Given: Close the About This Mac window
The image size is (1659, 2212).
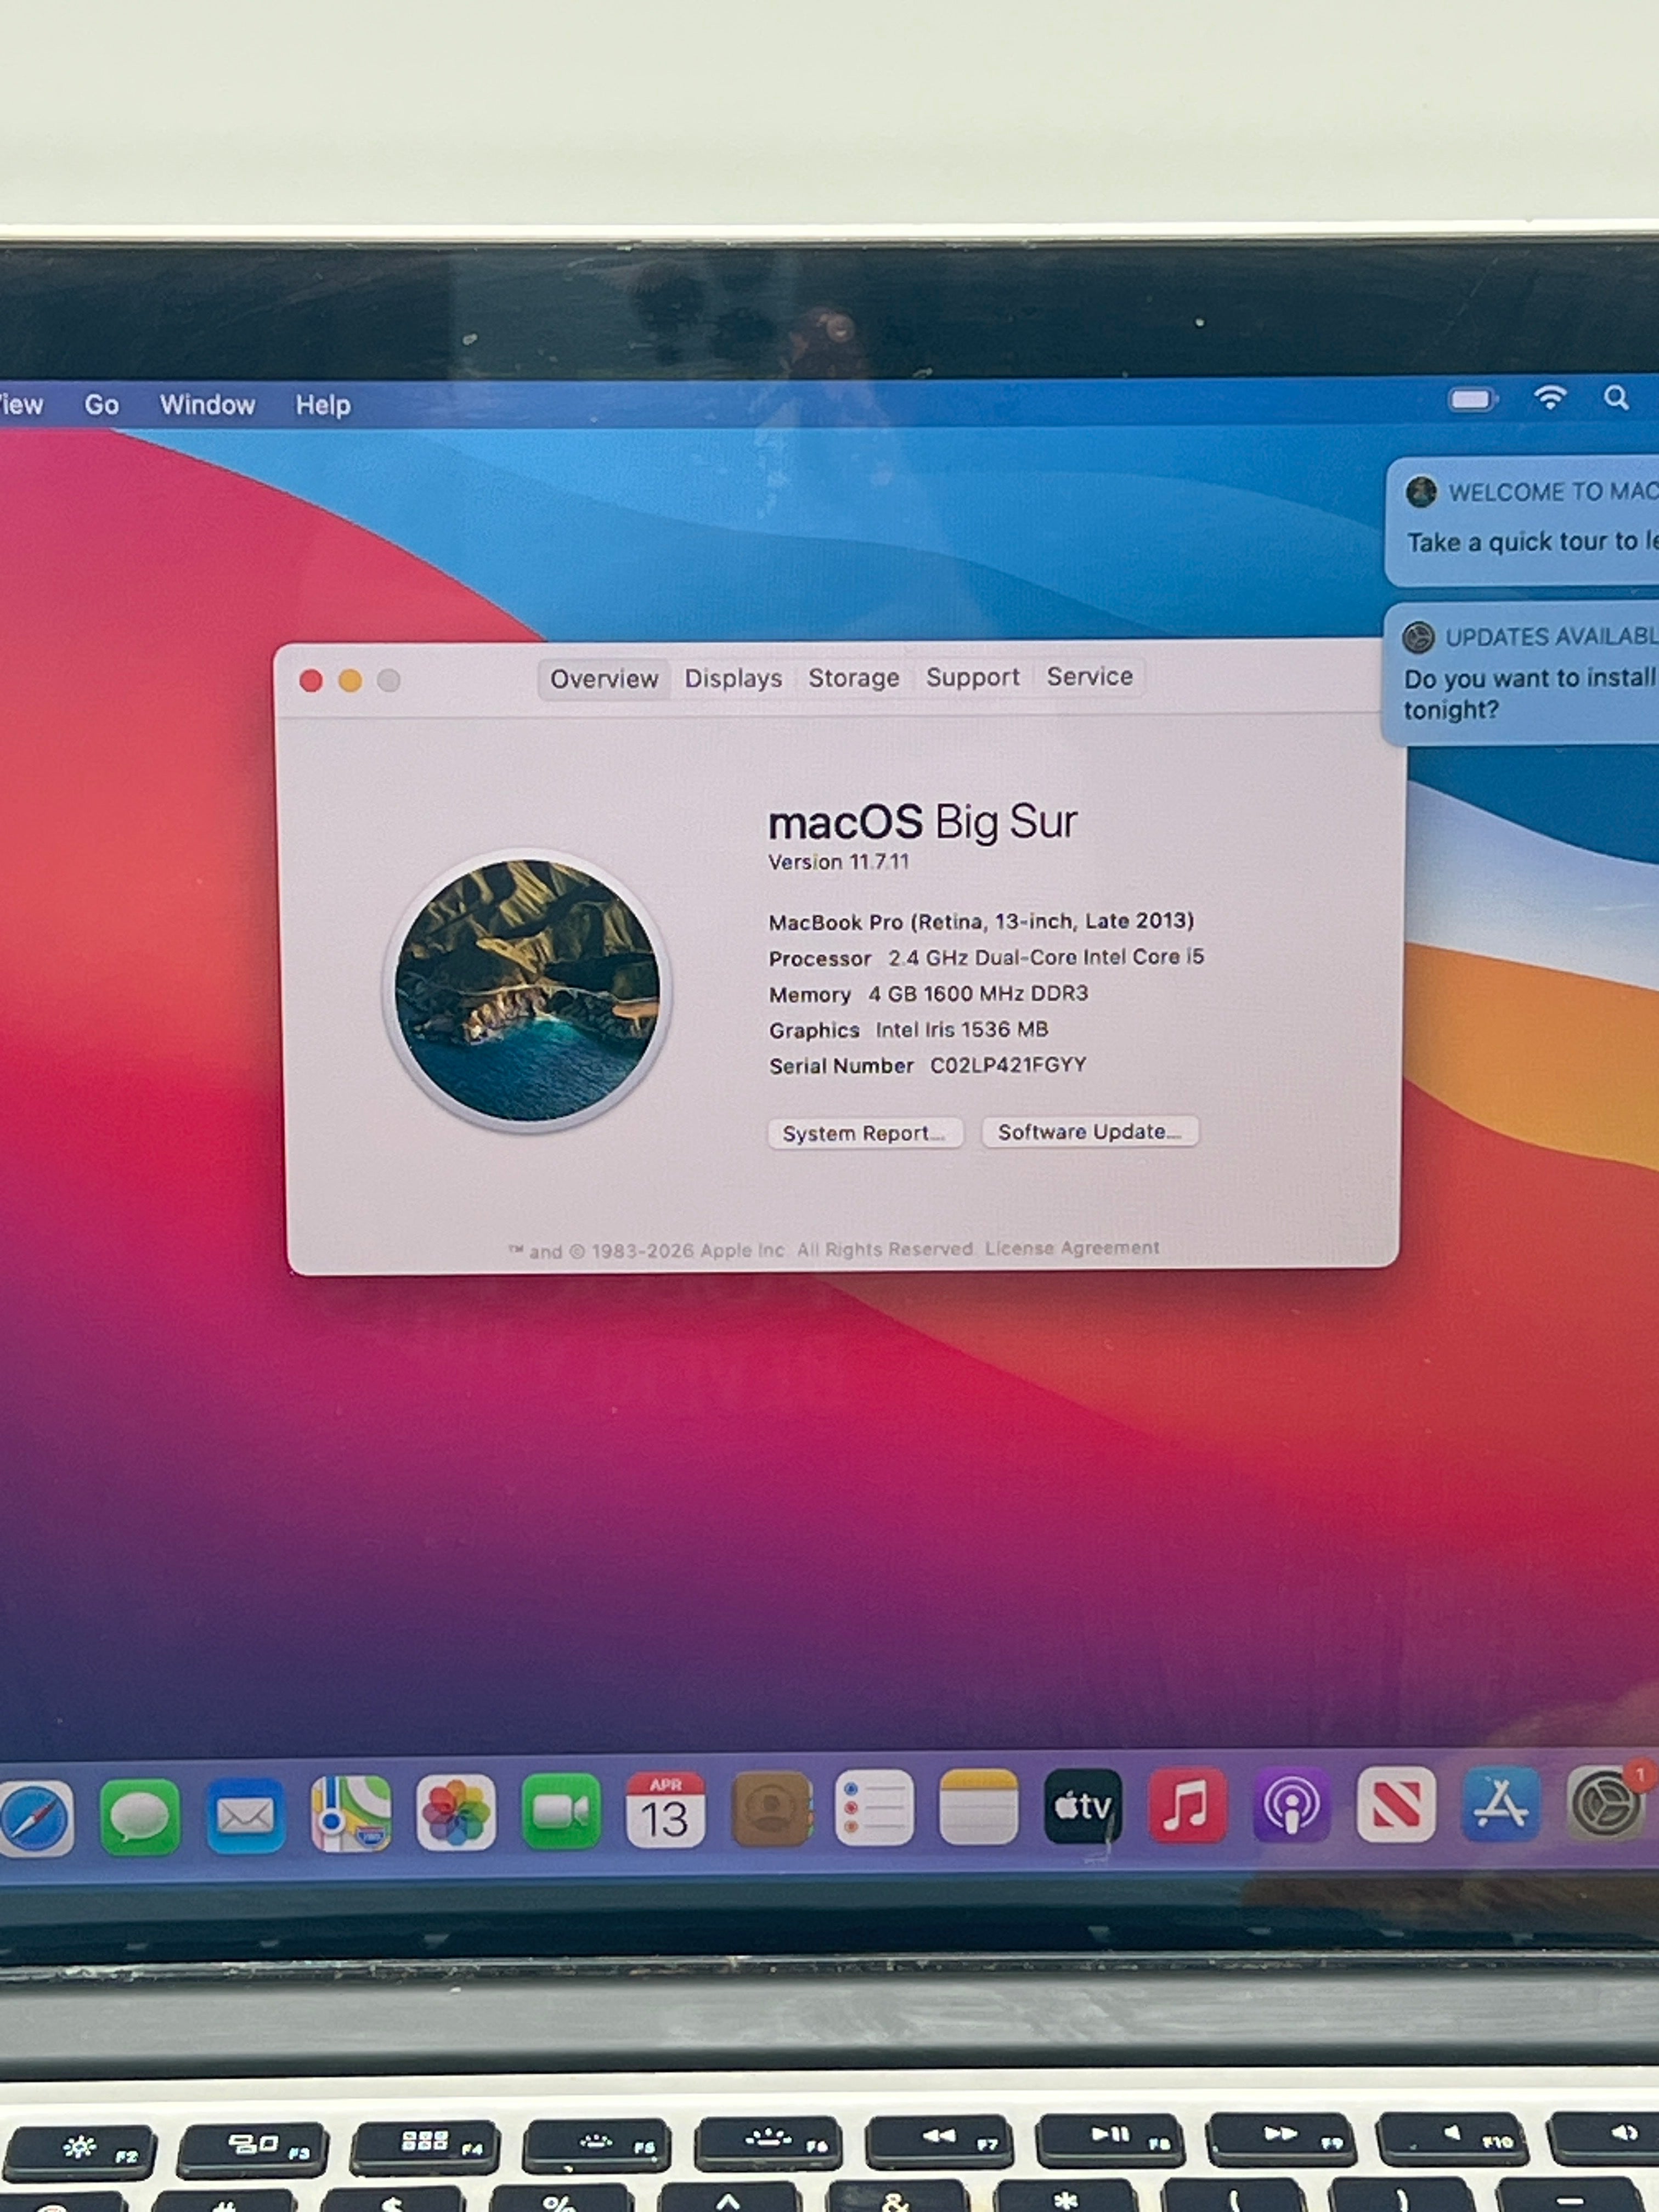Looking at the screenshot, I should coord(311,681).
